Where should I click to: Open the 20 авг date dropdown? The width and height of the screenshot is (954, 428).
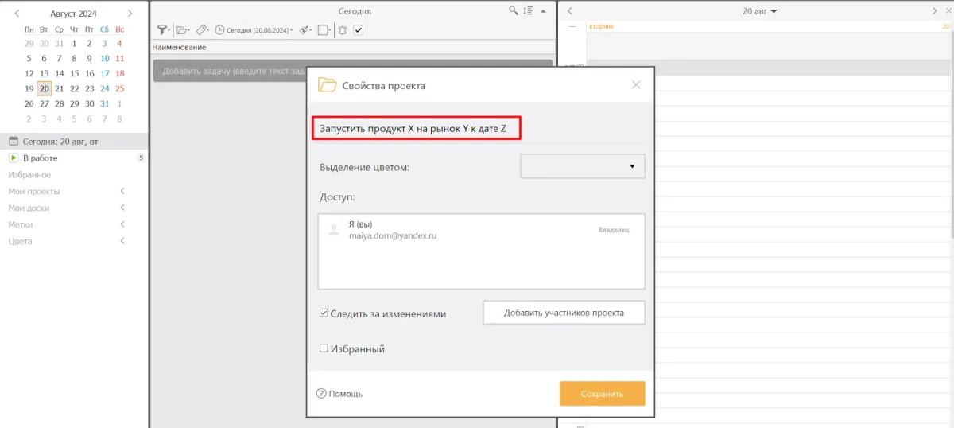tap(759, 11)
